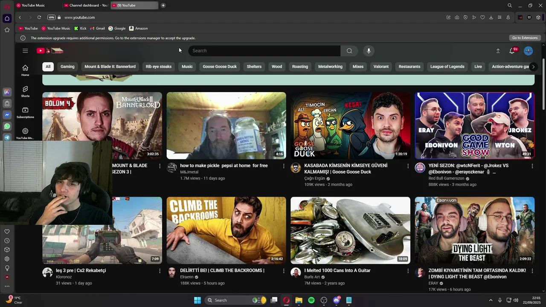Open Shorts in YouTube sidebar
546x307 pixels.
(x=25, y=91)
